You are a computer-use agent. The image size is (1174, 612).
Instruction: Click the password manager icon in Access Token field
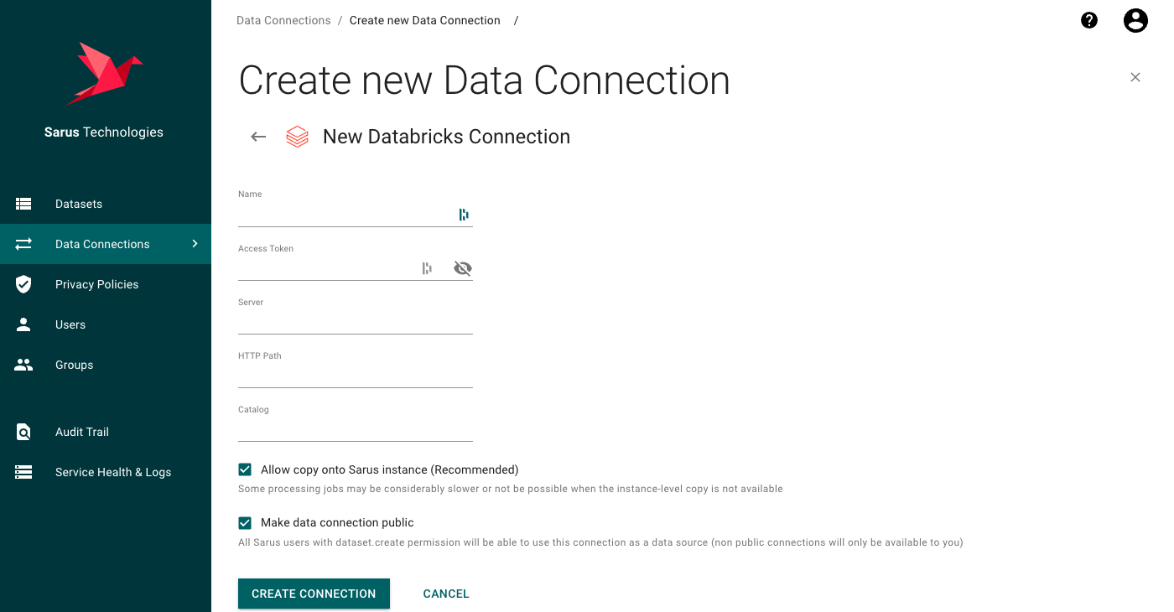pos(428,268)
